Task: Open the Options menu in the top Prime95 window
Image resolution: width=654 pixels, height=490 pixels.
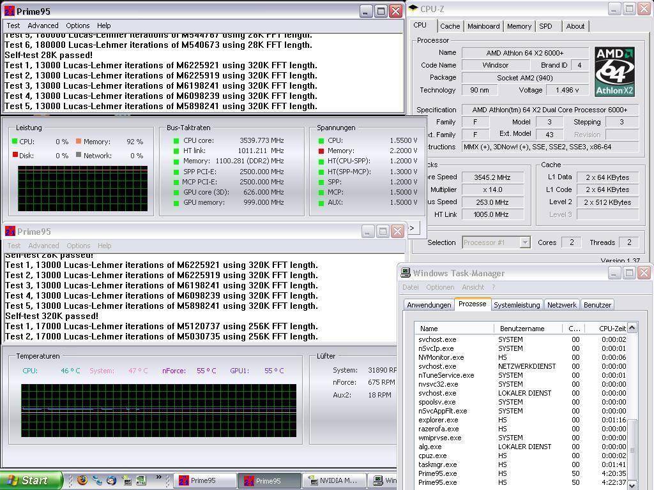Action: click(x=77, y=26)
